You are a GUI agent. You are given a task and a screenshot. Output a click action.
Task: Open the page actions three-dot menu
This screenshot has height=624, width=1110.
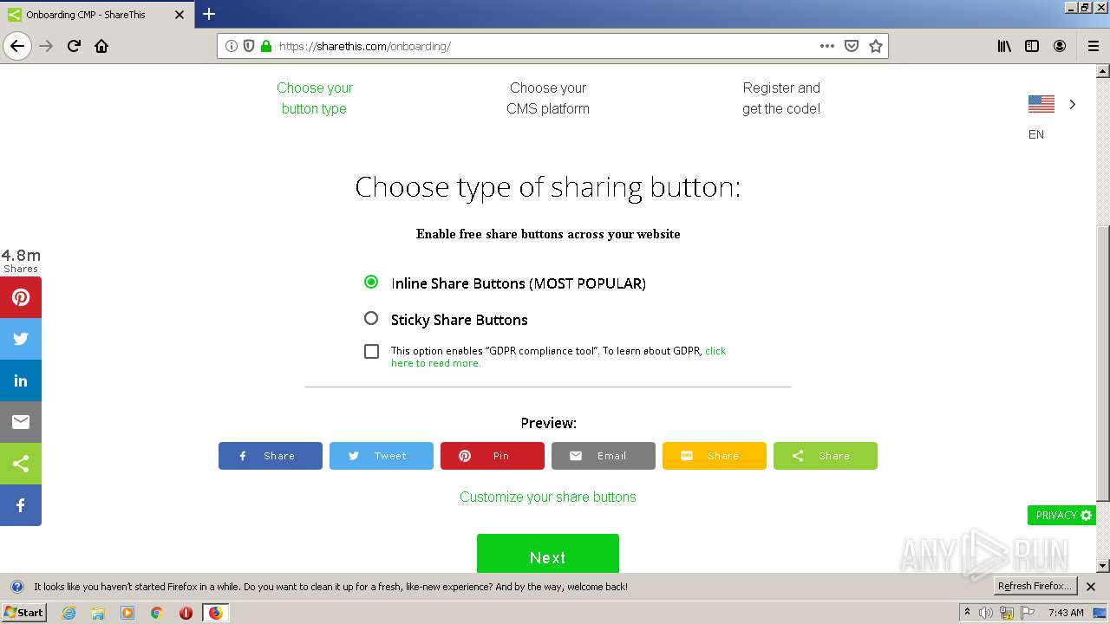click(x=827, y=46)
